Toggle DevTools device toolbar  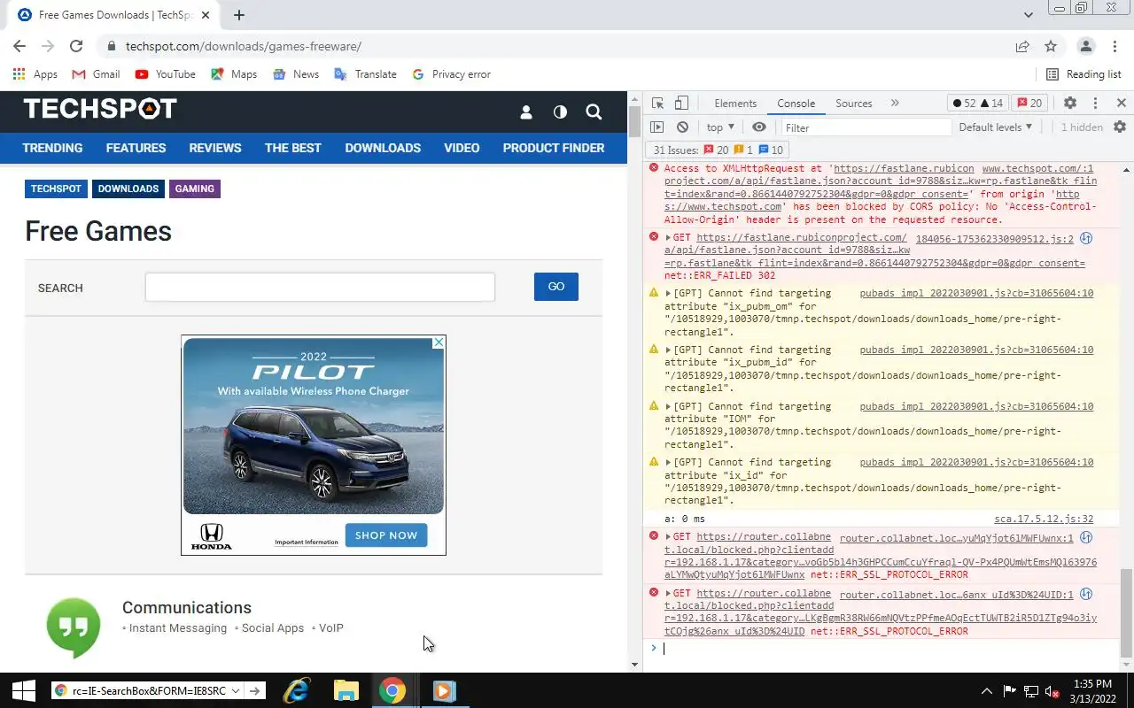[x=681, y=104]
